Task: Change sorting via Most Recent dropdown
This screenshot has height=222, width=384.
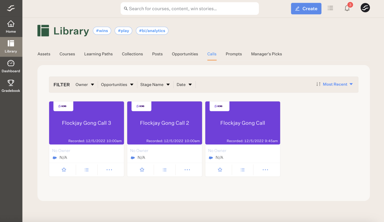Action: pos(337,84)
